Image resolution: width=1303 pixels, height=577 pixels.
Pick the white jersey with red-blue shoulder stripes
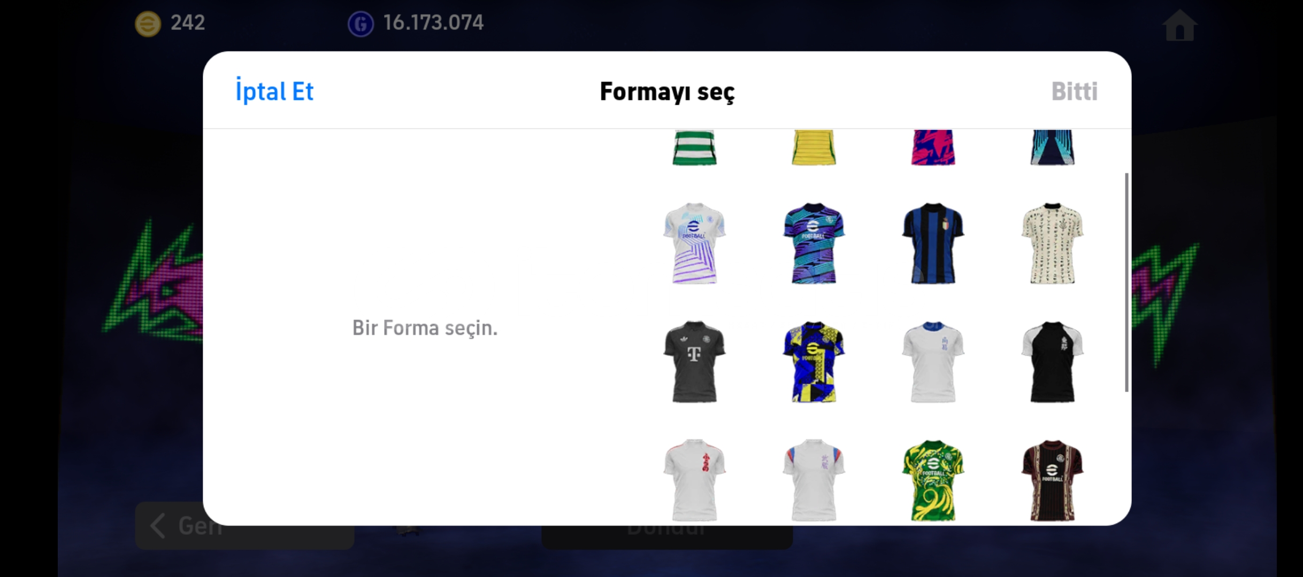814,480
